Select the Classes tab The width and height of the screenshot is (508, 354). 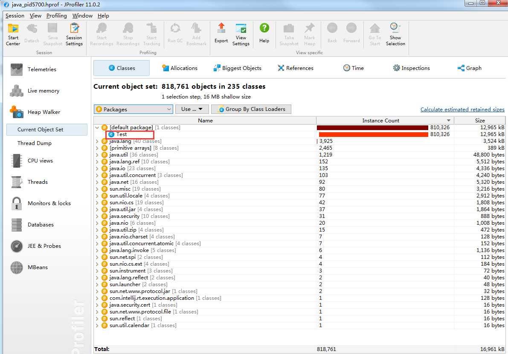click(122, 68)
